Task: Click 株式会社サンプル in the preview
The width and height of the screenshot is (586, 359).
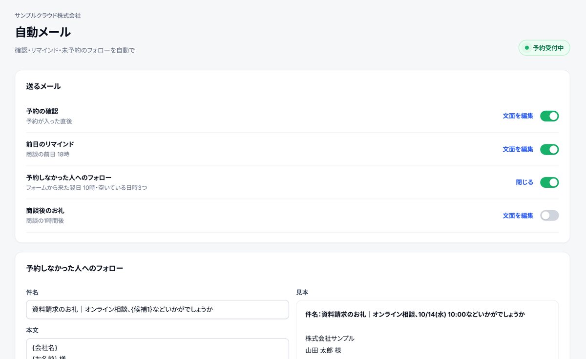Action: [x=330, y=339]
